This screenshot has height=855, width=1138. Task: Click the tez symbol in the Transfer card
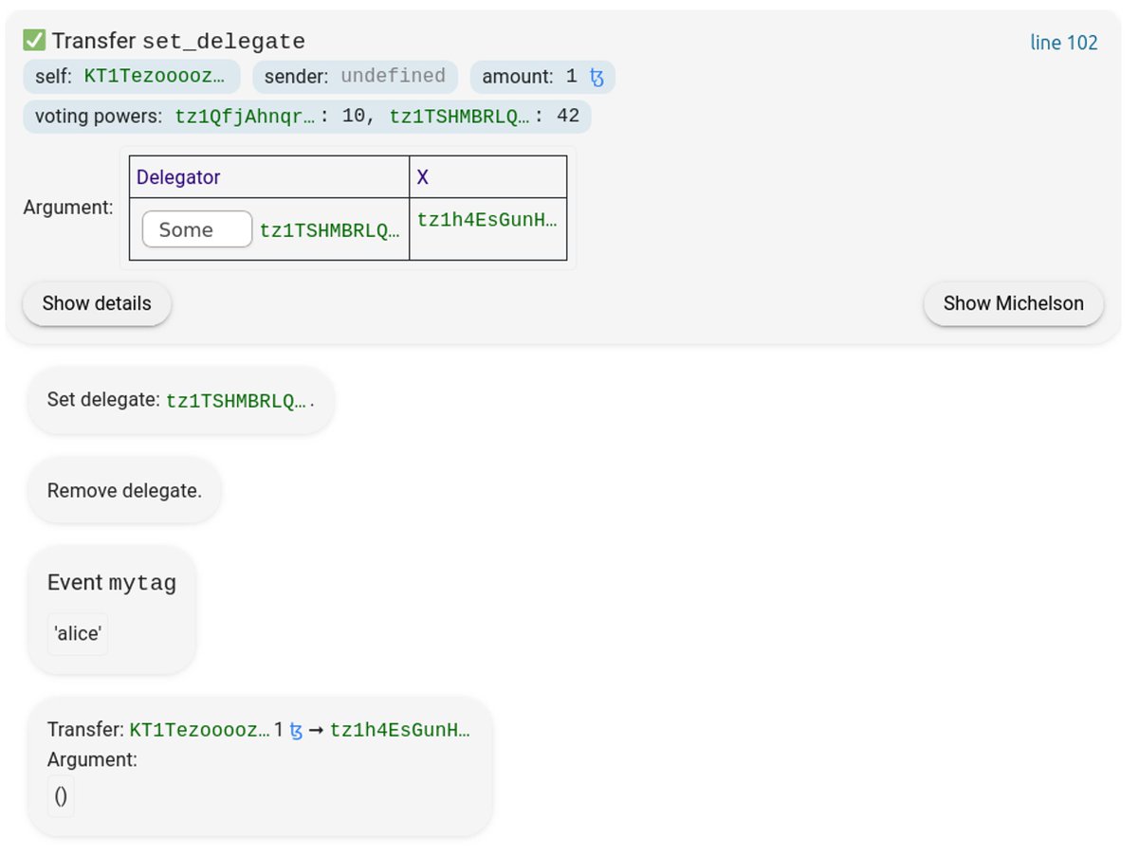pos(296,731)
